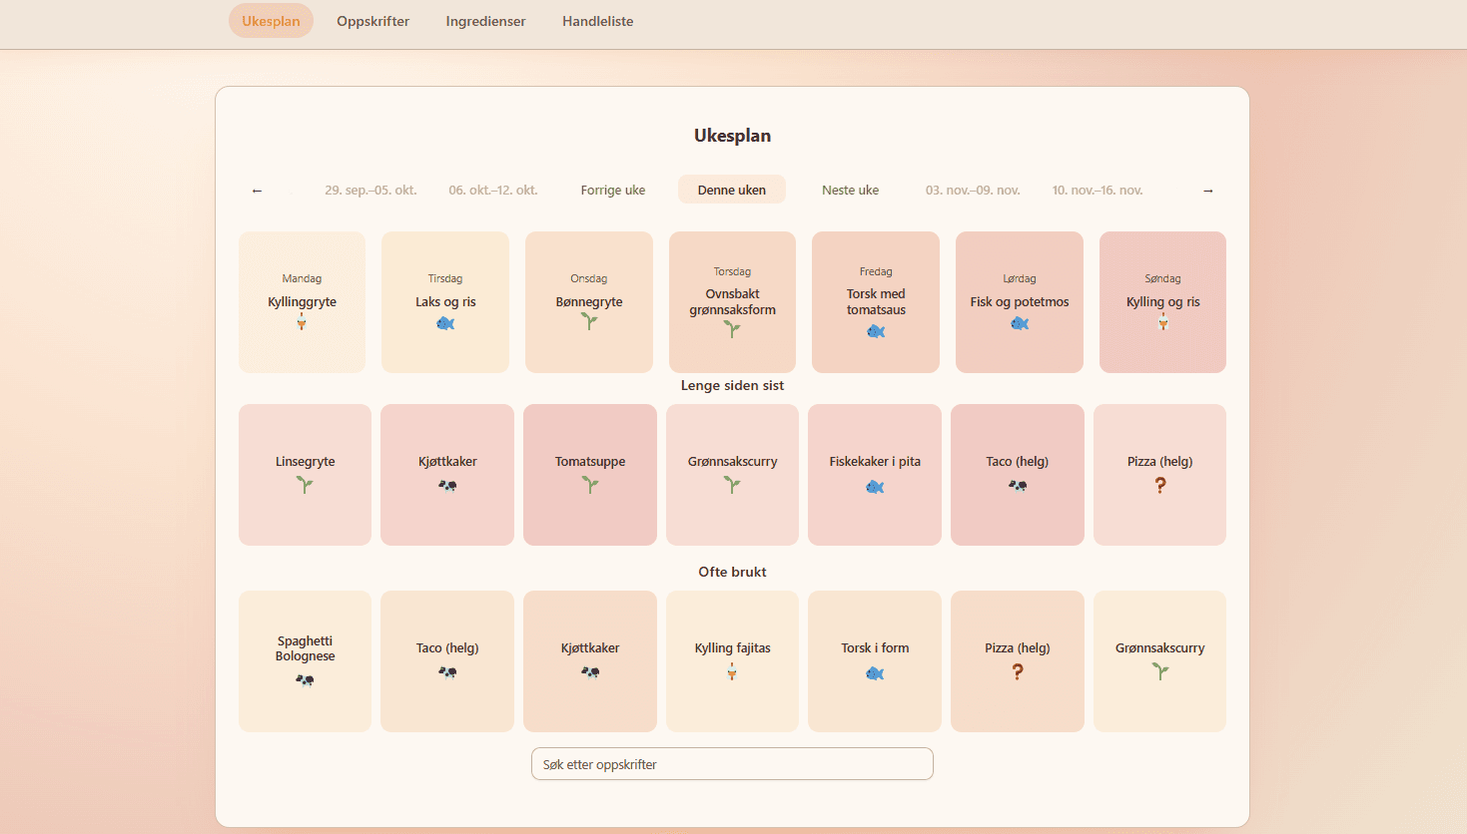Click the sprout icon on Grønnsakscurry
1467x834 pixels.
point(732,487)
